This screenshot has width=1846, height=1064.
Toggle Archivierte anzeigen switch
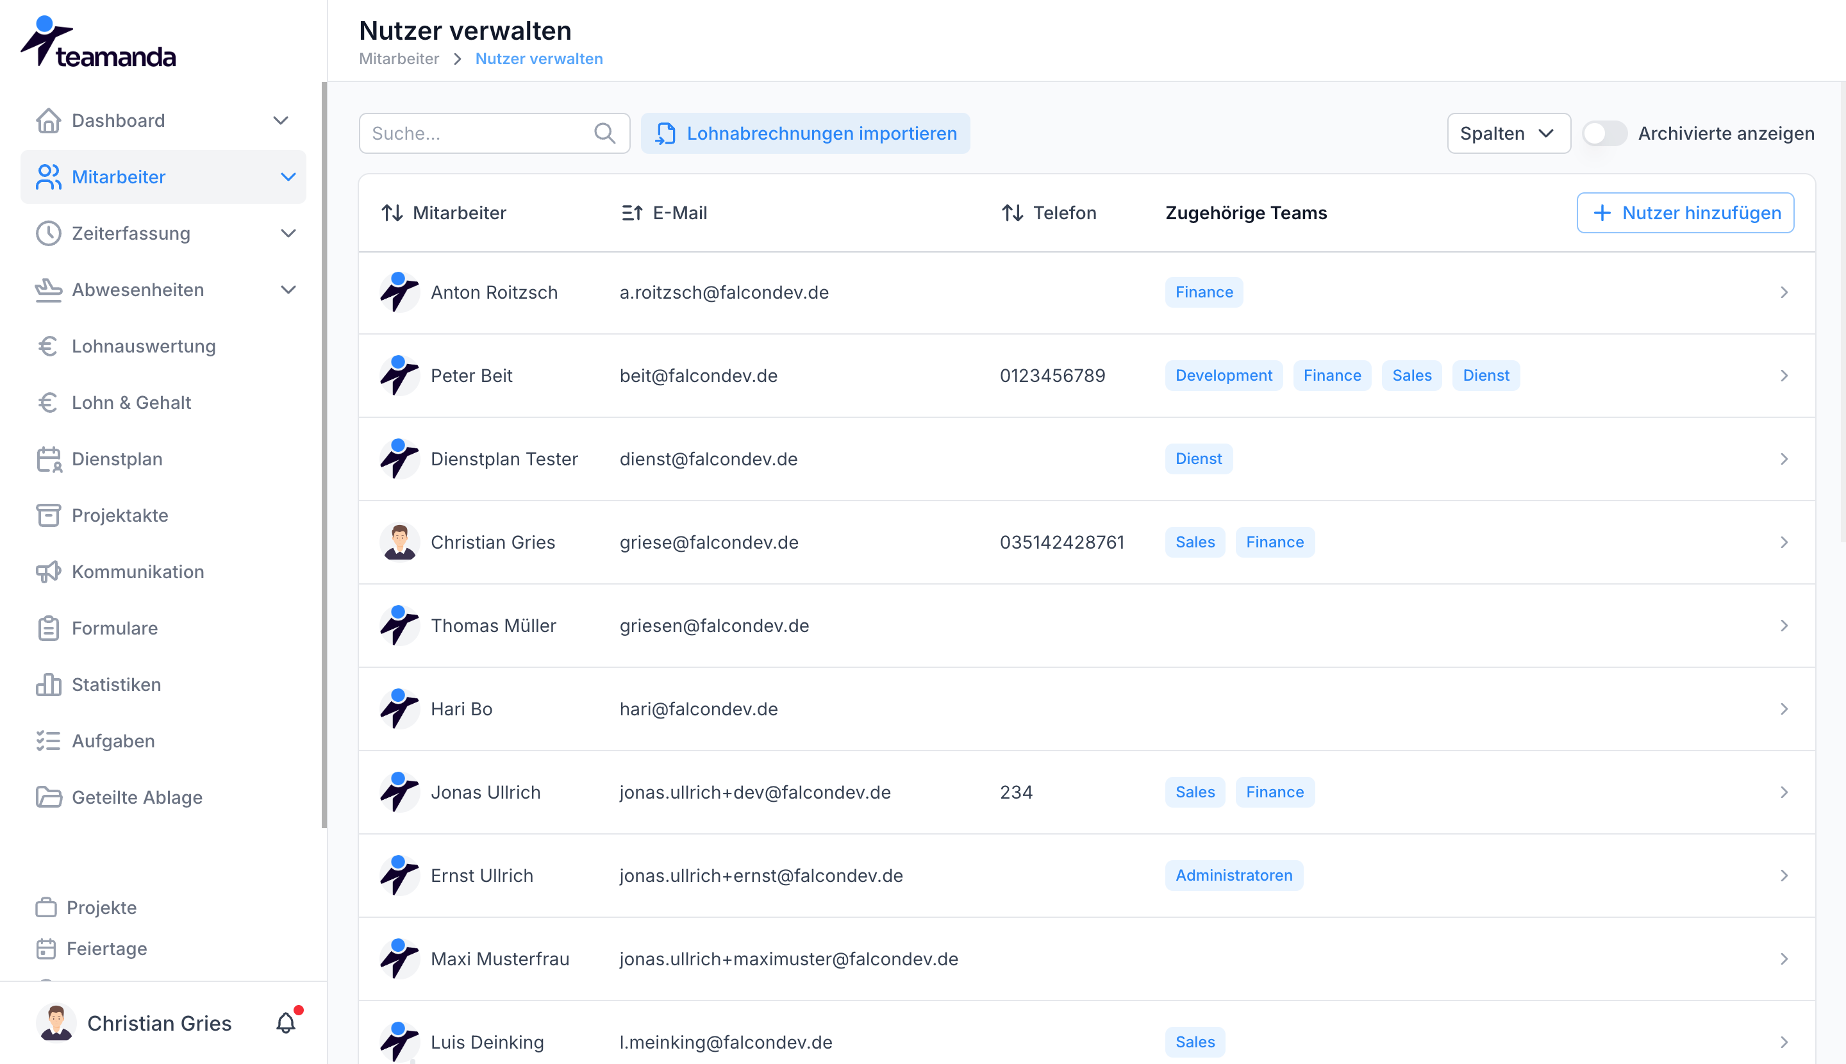(1604, 133)
